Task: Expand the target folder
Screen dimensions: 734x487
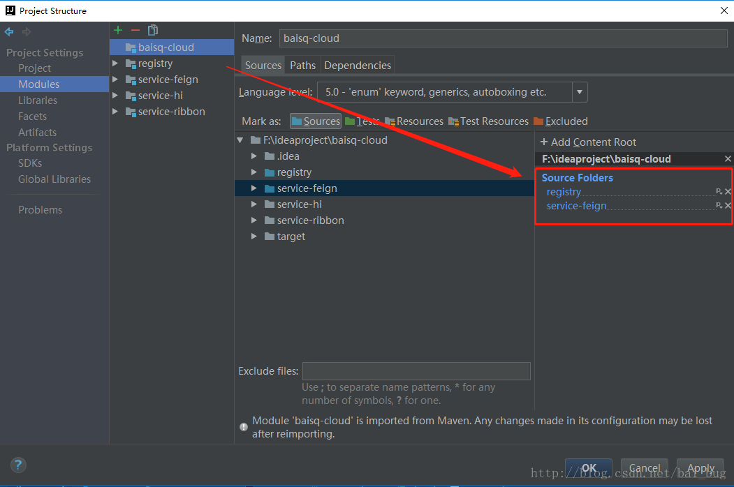Action: pos(254,237)
